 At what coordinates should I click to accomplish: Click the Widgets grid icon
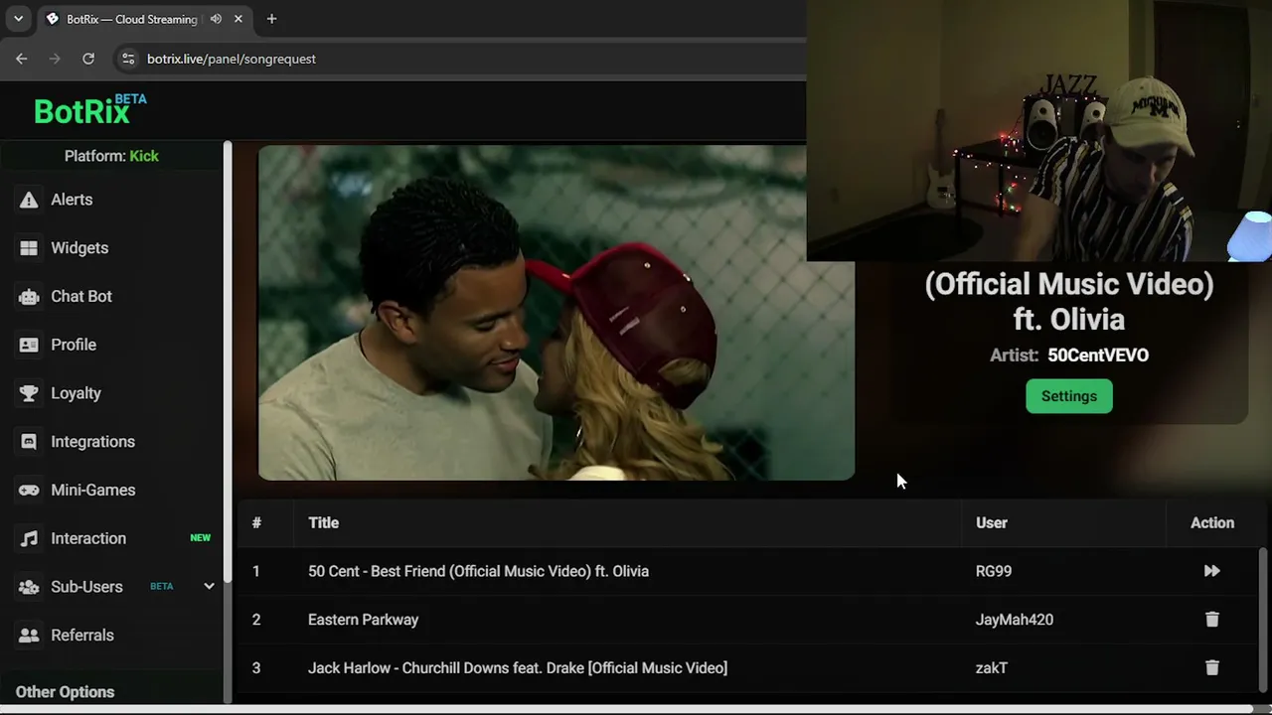click(x=29, y=248)
